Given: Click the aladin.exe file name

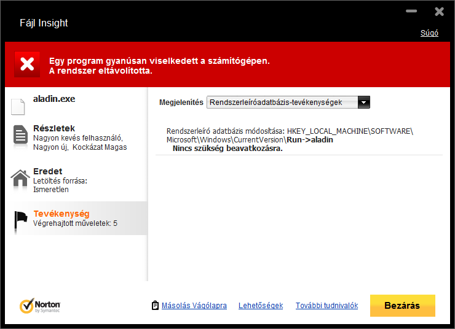Looking at the screenshot, I should (54, 99).
